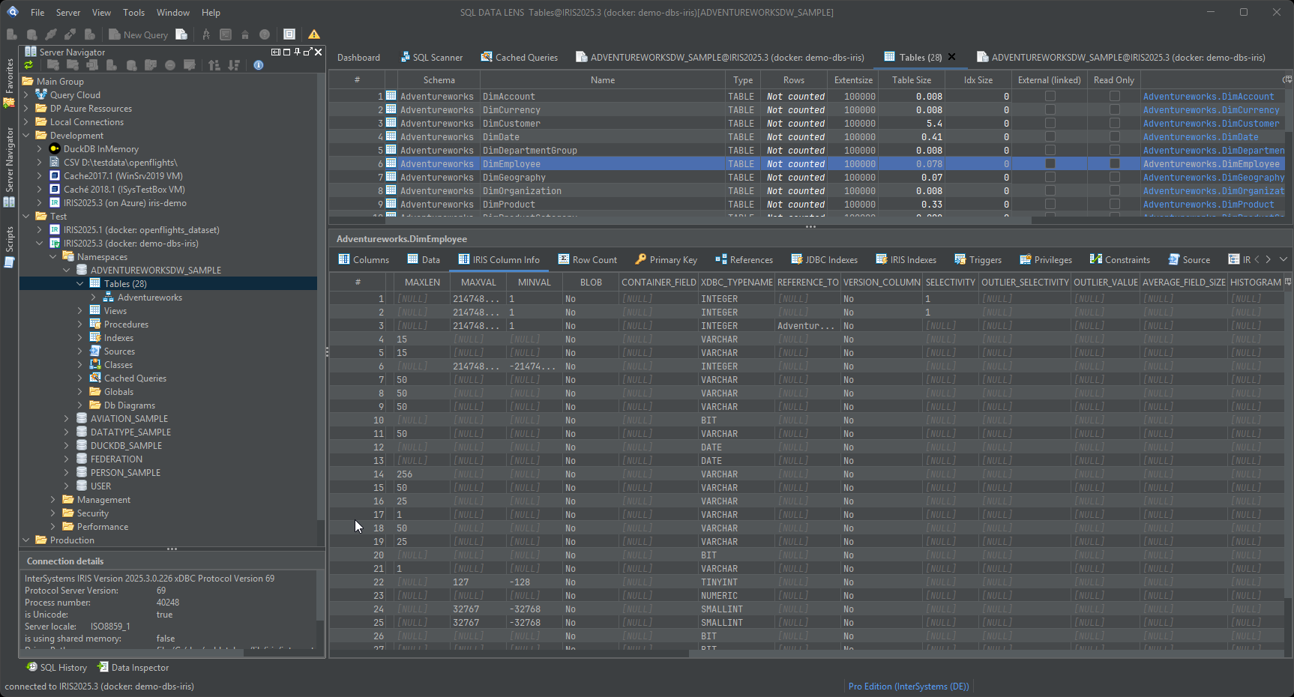Click the add folder icon in Server Navigator
The image size is (1294, 697).
(x=53, y=65)
